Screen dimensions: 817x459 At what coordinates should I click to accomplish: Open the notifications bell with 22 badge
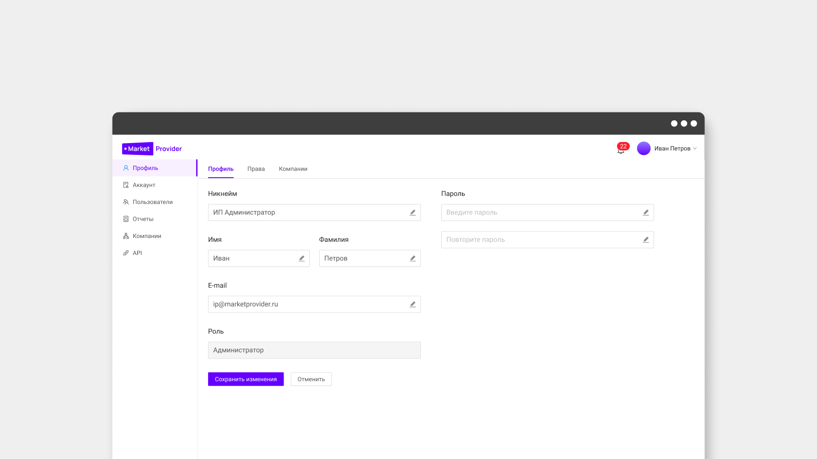pyautogui.click(x=621, y=149)
